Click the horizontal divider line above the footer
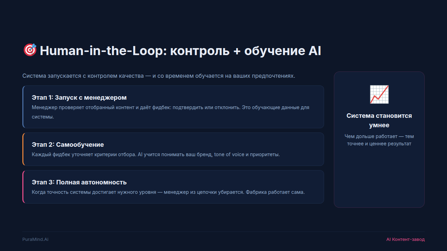Screen dimensions: 447x251 [223, 231]
